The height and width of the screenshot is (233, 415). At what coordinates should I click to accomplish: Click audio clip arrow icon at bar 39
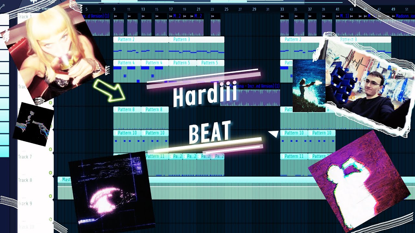click(x=324, y=16)
